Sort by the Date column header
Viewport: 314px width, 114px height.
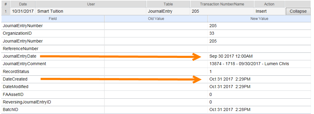click(x=23, y=4)
